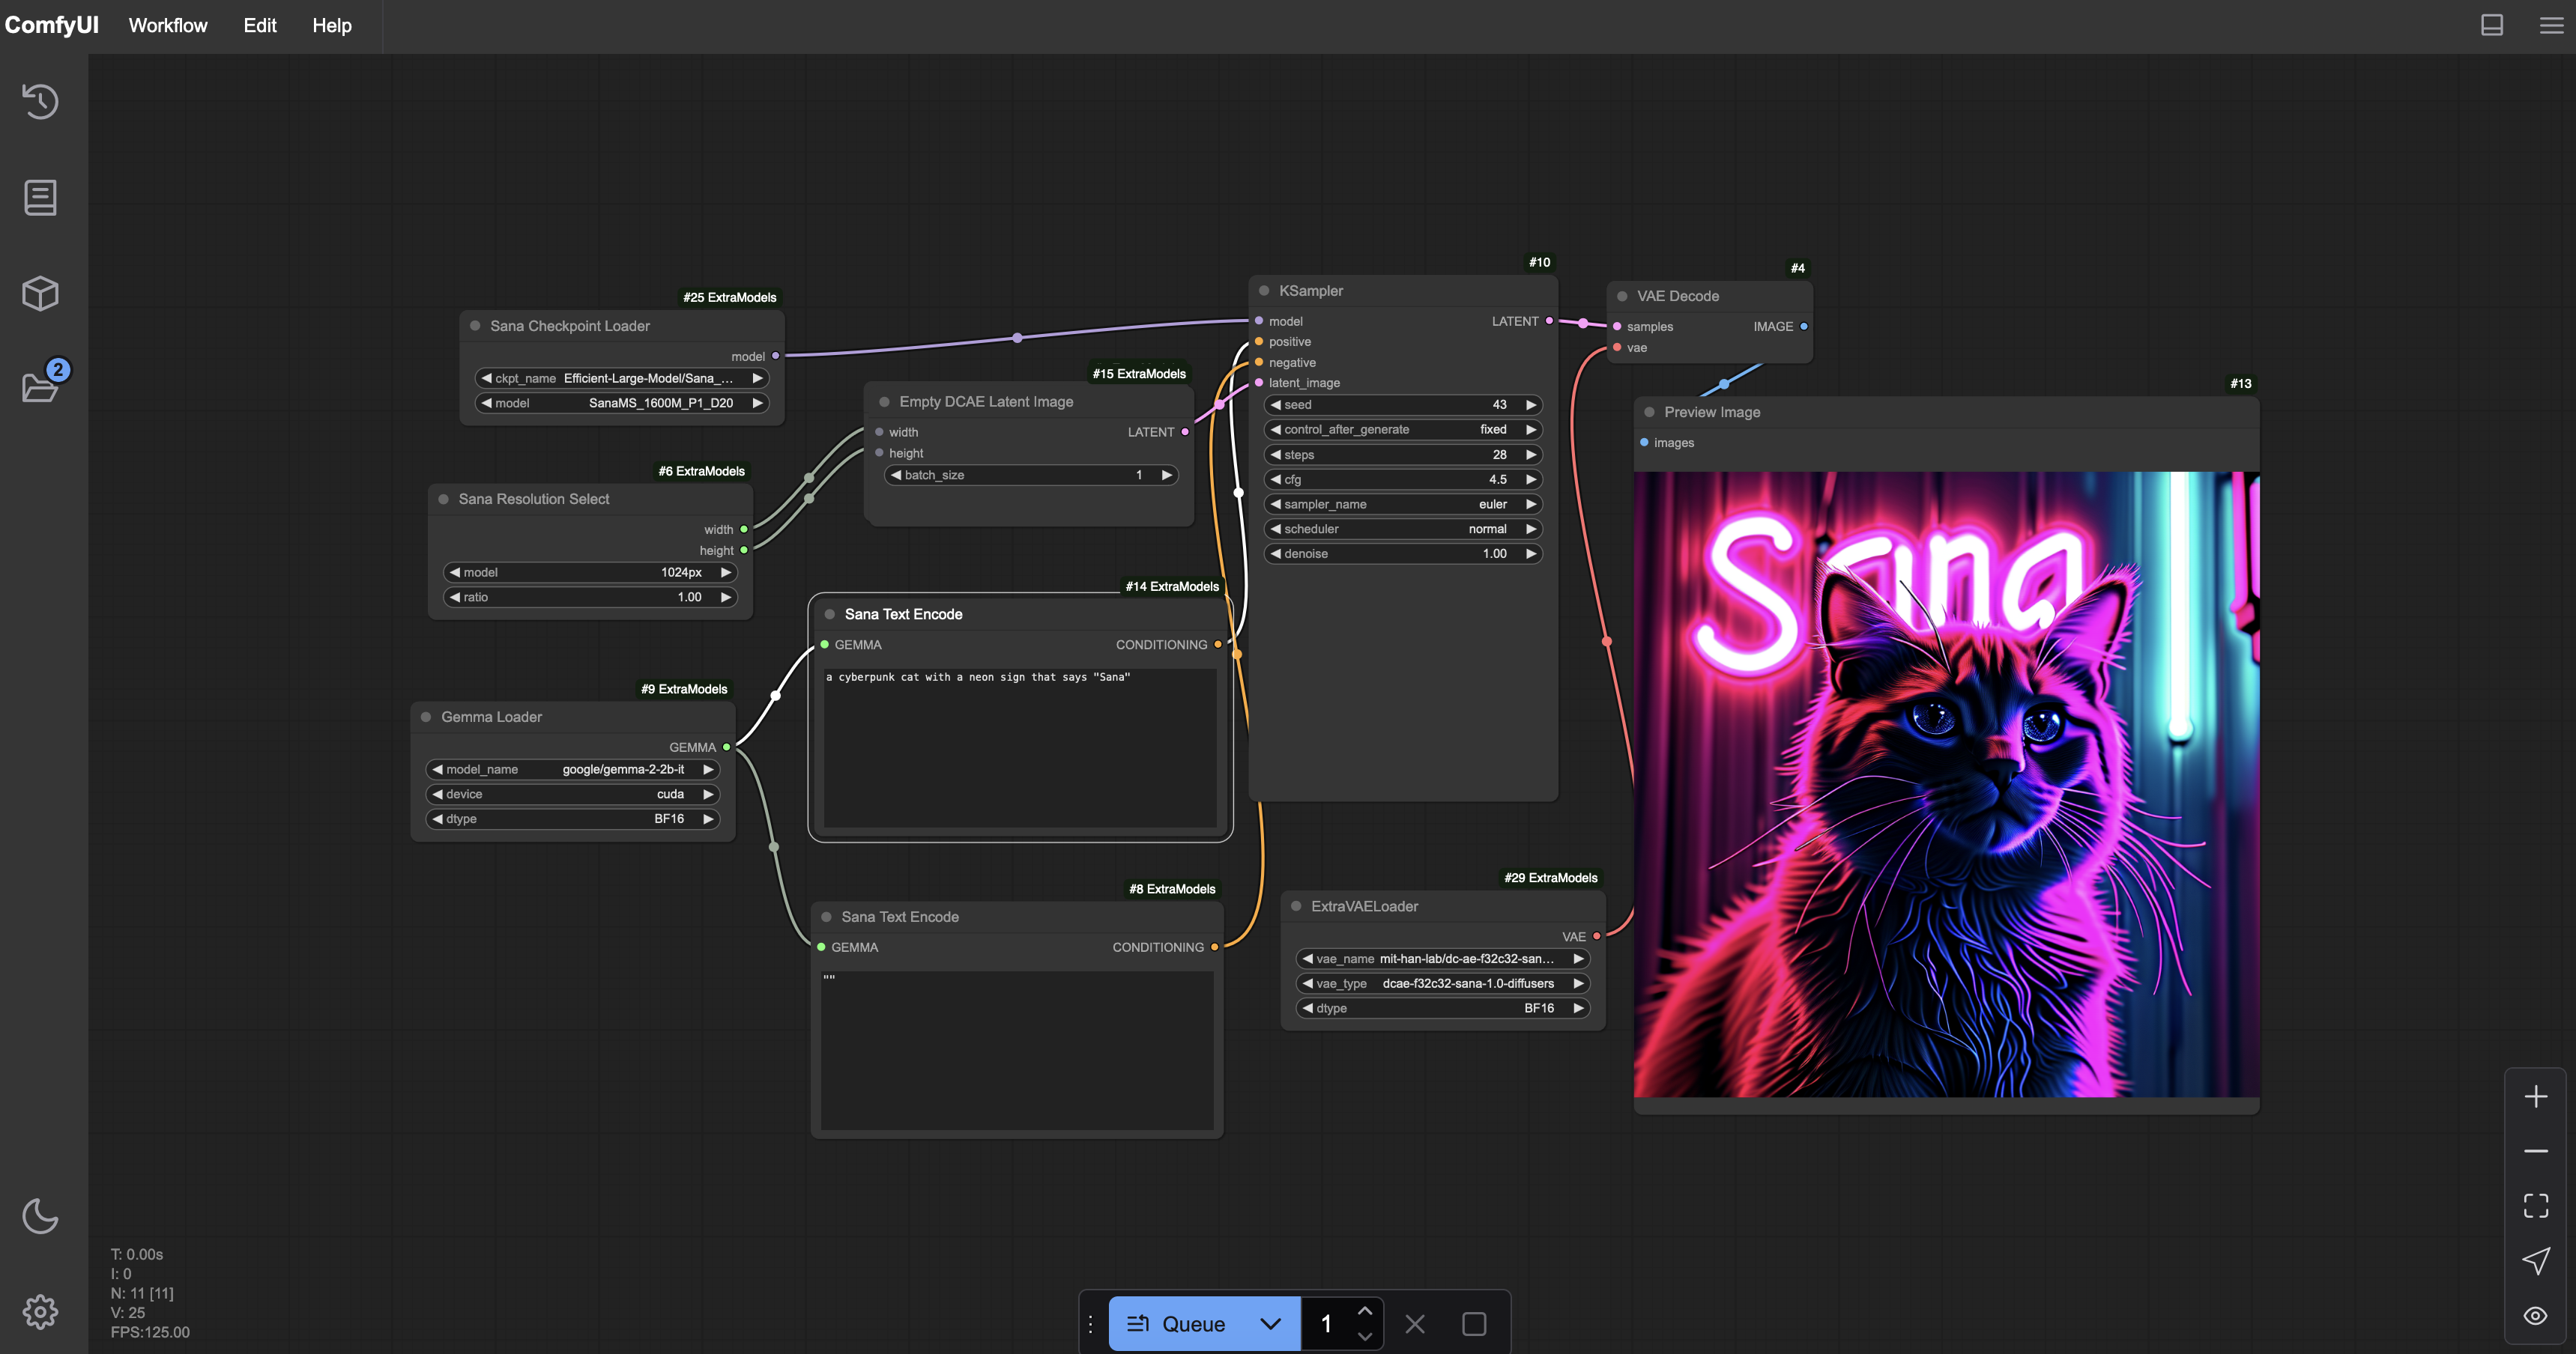Open control_after_generate fixed dropdown

(1403, 430)
